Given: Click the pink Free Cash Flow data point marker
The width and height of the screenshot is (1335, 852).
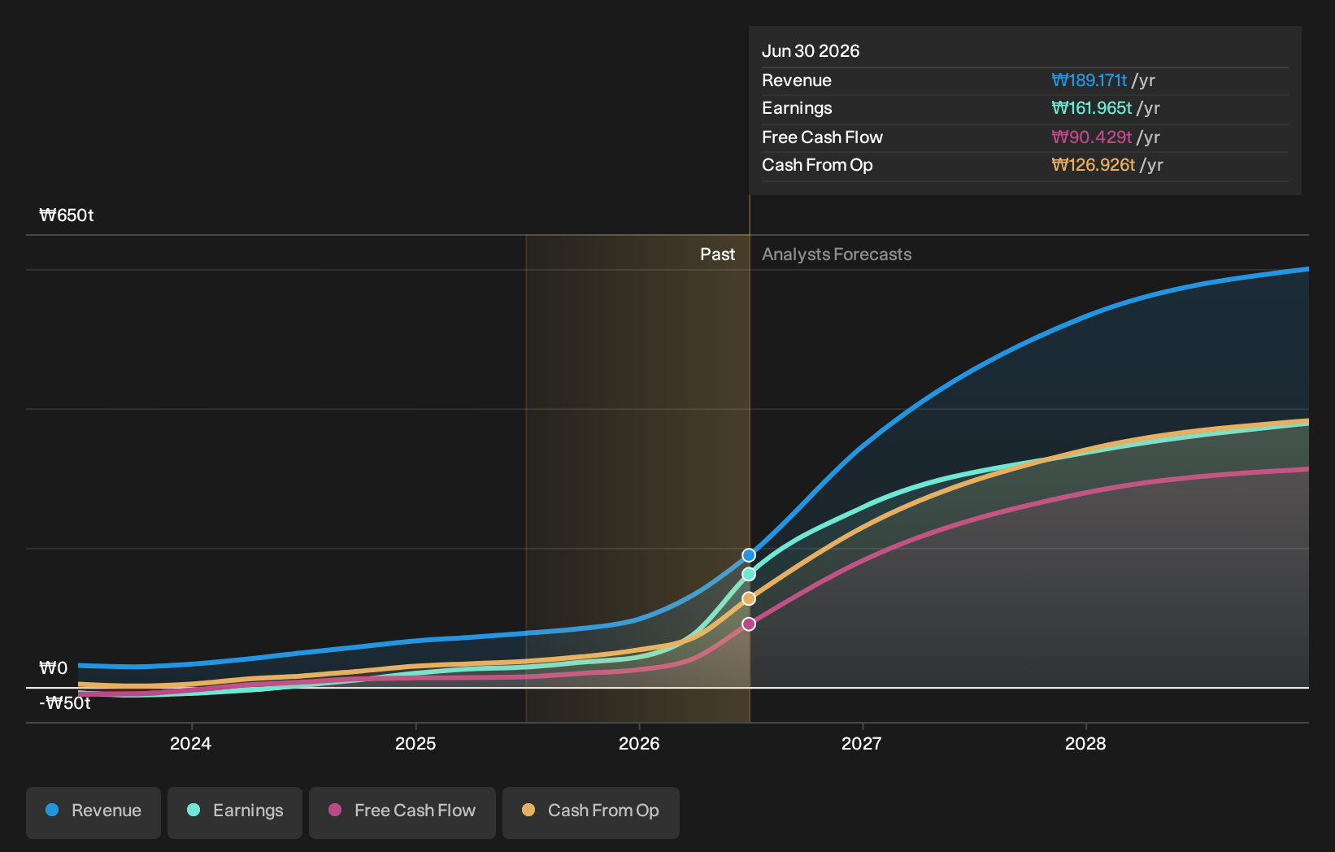Looking at the screenshot, I should tap(749, 624).
